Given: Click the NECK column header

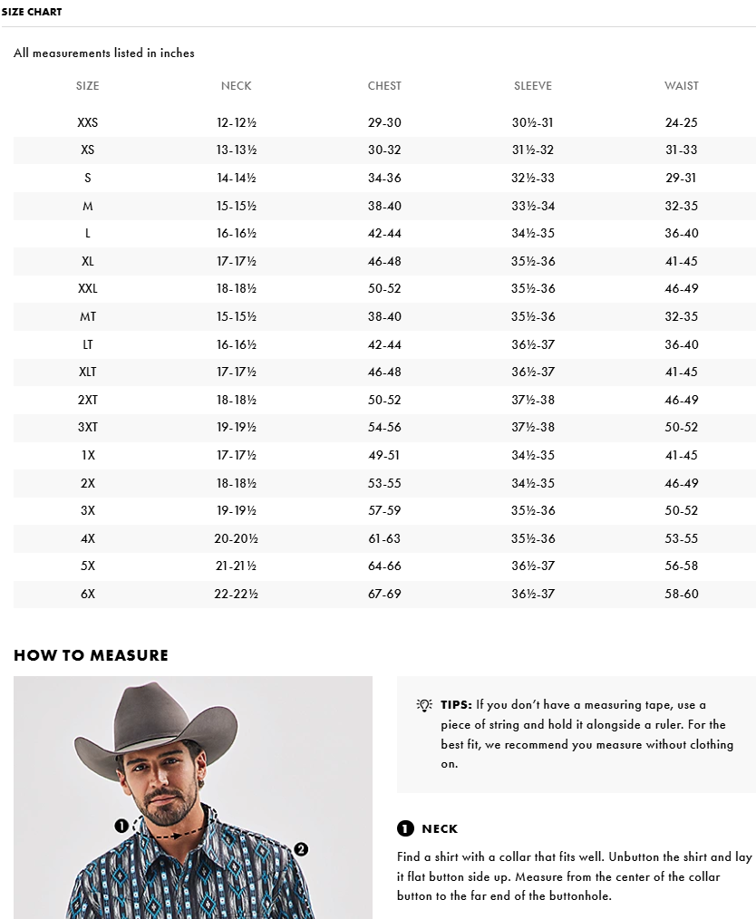Looking at the screenshot, I should point(237,86).
